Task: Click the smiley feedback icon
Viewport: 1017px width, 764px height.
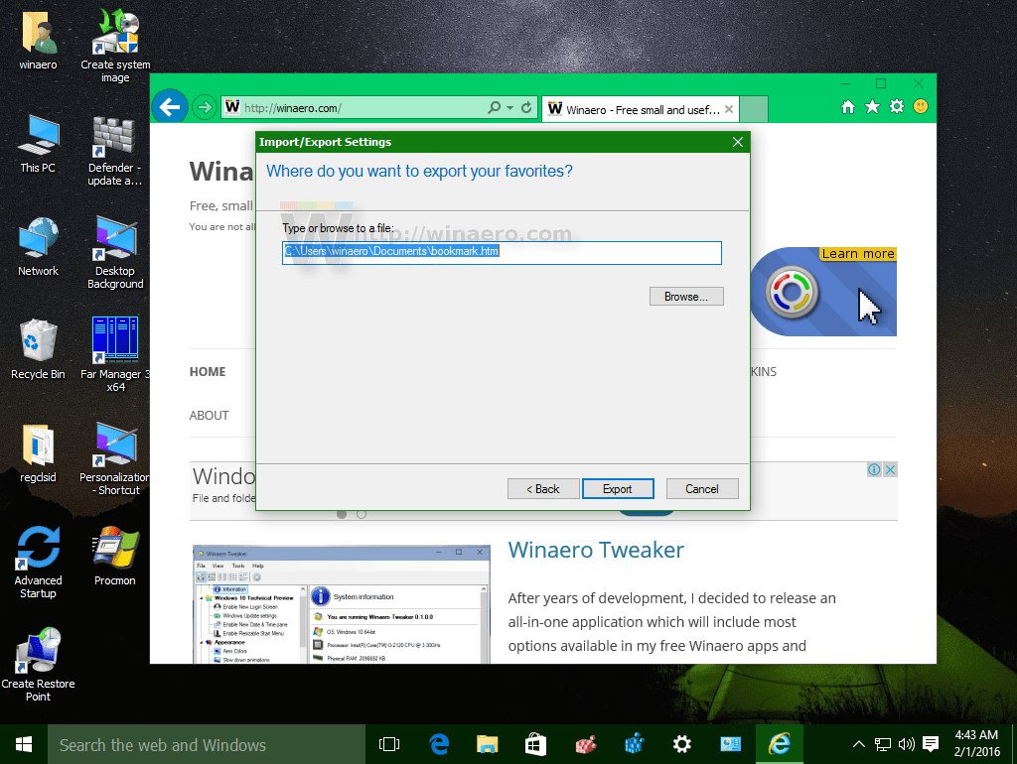Action: (x=921, y=106)
